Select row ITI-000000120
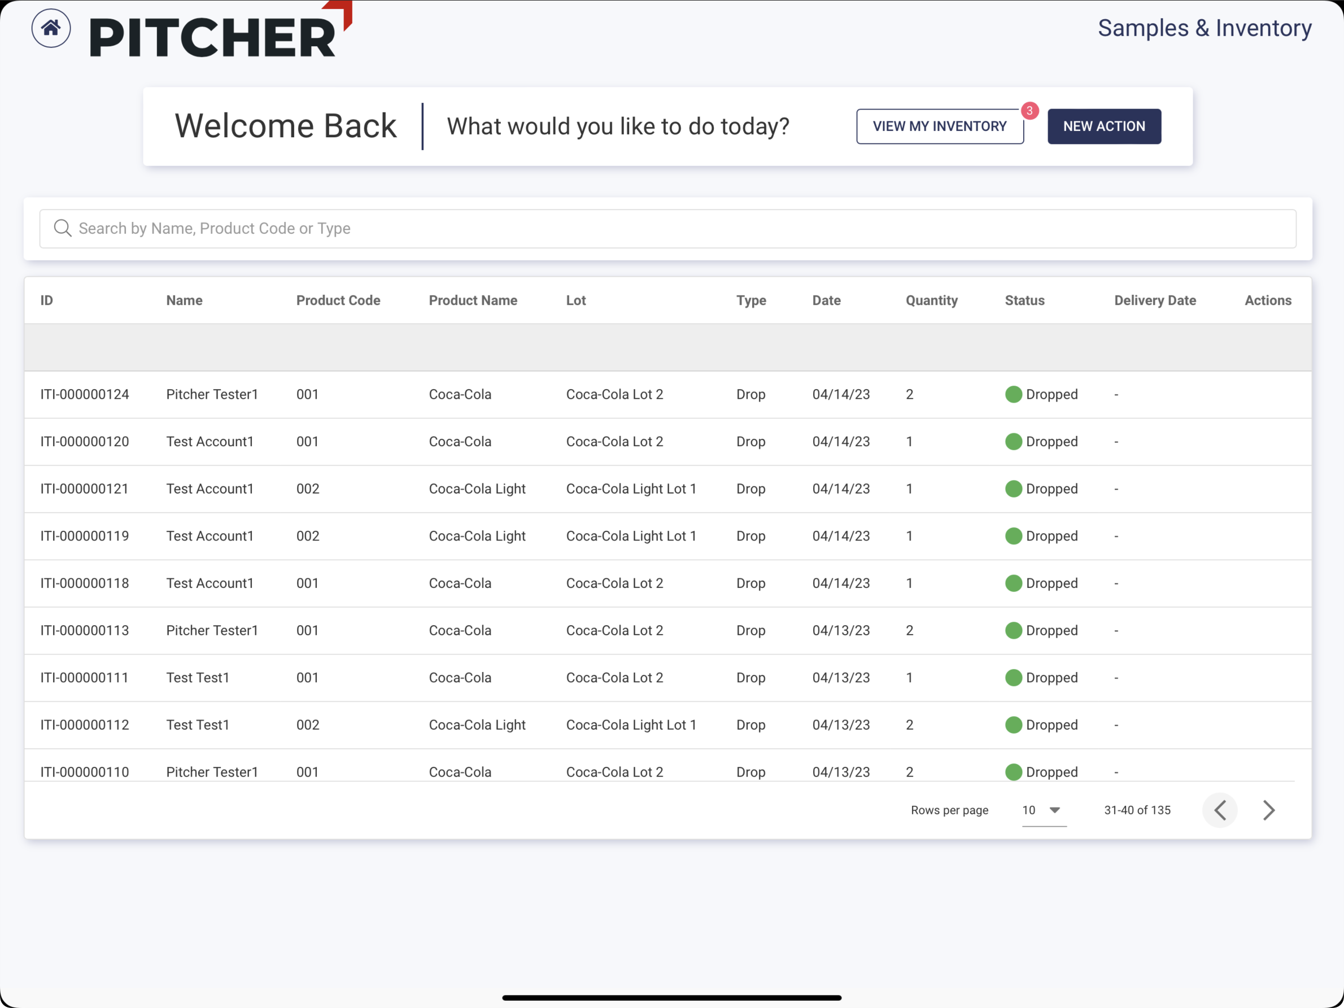1344x1008 pixels. [x=85, y=442]
